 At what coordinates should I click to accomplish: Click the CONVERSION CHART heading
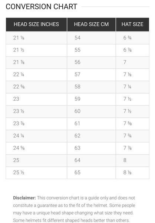pyautogui.click(x=42, y=7)
